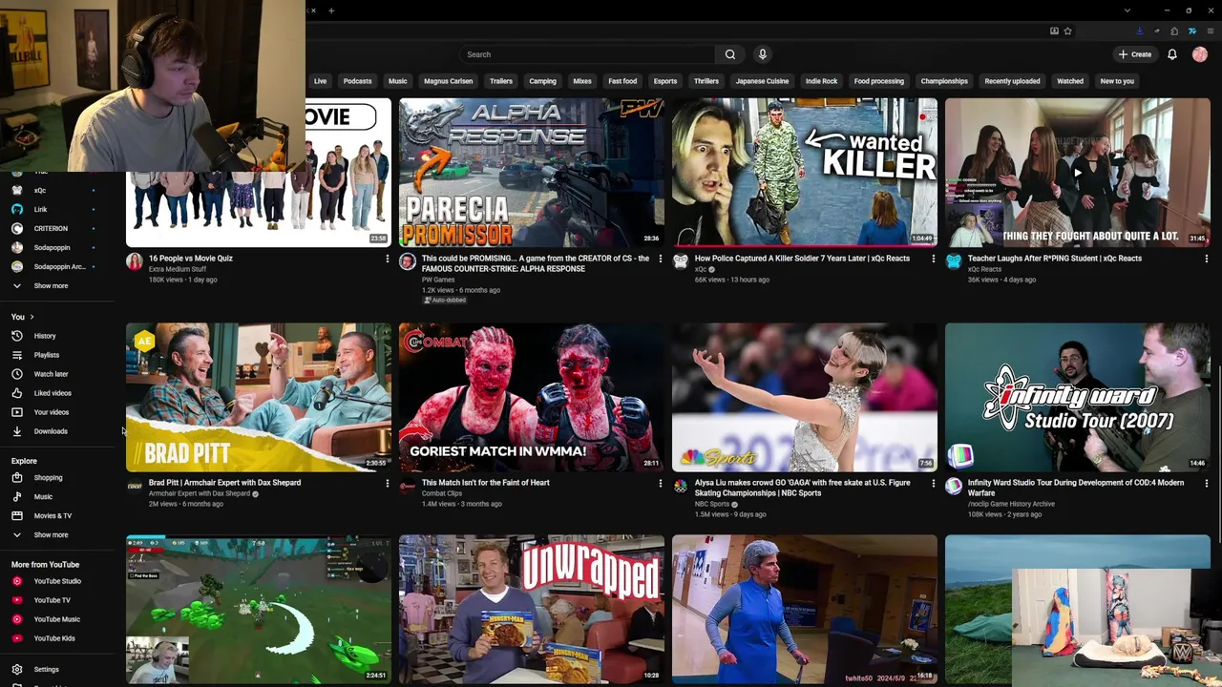Screen dimensions: 1222x687
Task: Open Movies & TV under Explore
Action: click(53, 515)
